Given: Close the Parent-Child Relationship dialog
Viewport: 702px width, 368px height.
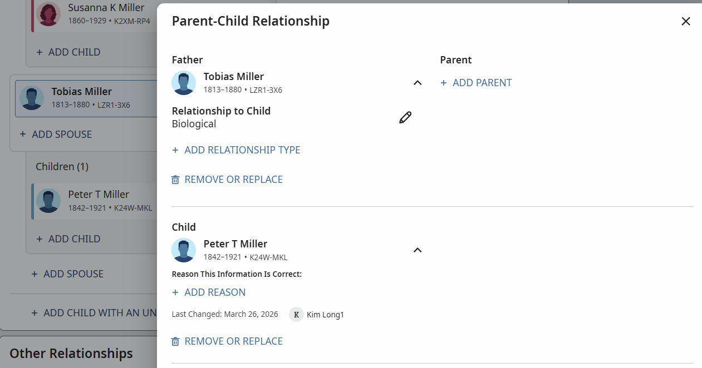Looking at the screenshot, I should [686, 21].
